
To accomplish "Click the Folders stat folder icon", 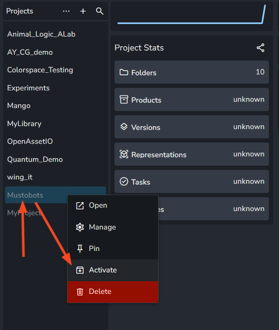I will [124, 72].
